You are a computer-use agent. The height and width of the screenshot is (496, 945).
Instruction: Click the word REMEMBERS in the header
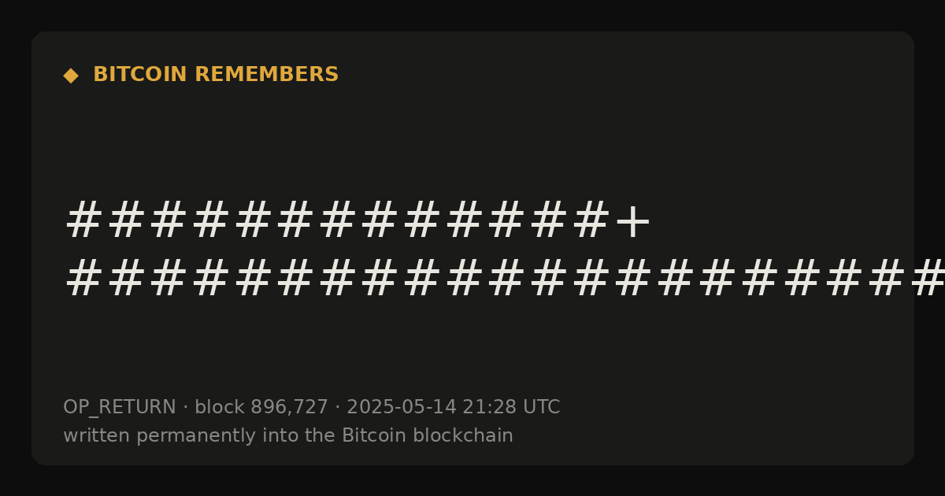(x=267, y=75)
